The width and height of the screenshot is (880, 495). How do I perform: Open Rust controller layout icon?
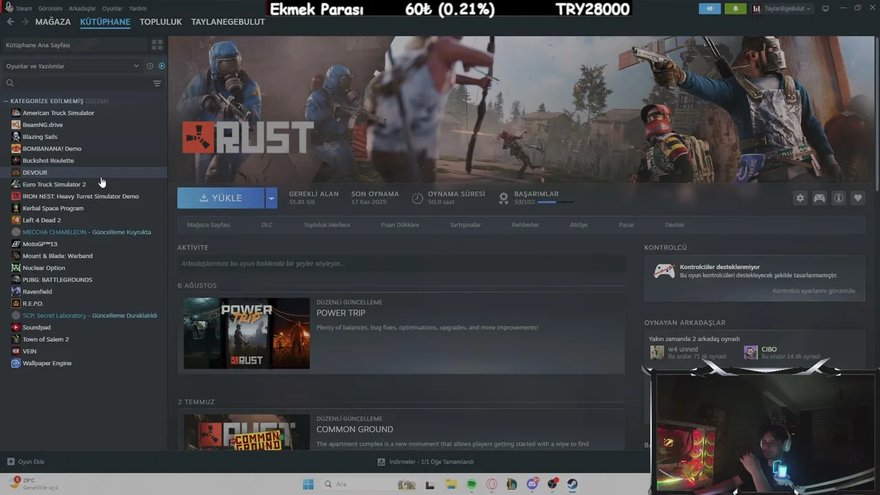(819, 198)
